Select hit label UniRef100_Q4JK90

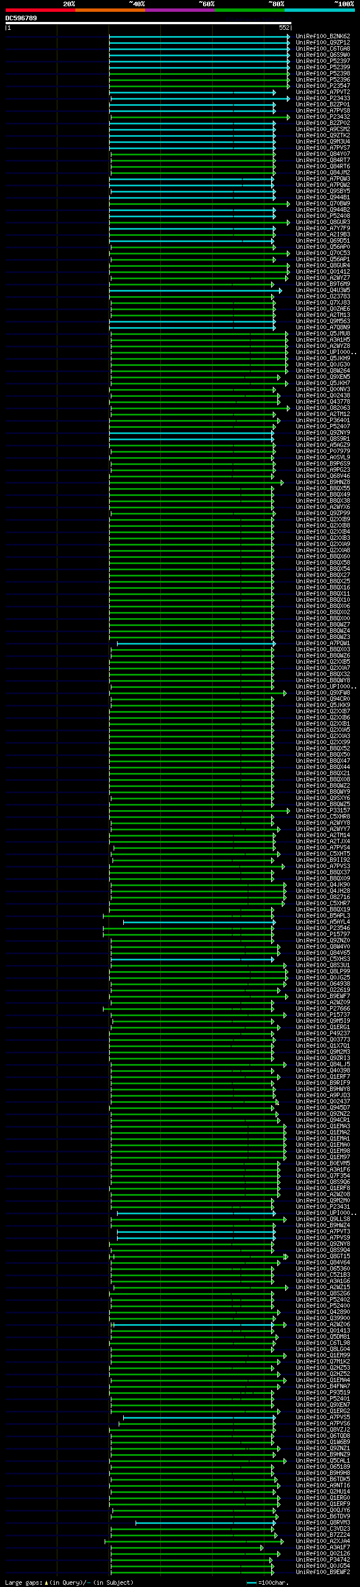[x=323, y=884]
